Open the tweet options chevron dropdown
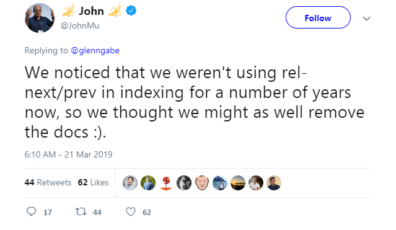 point(366,19)
